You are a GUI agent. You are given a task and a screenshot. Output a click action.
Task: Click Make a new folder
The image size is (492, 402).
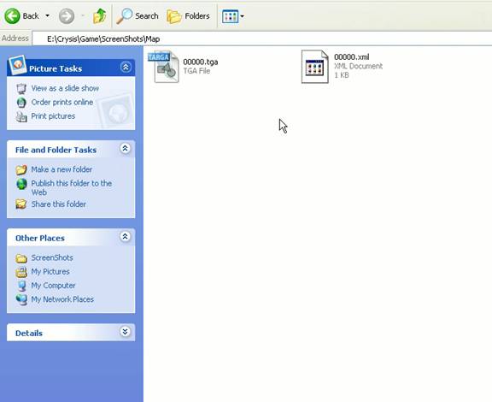point(61,169)
